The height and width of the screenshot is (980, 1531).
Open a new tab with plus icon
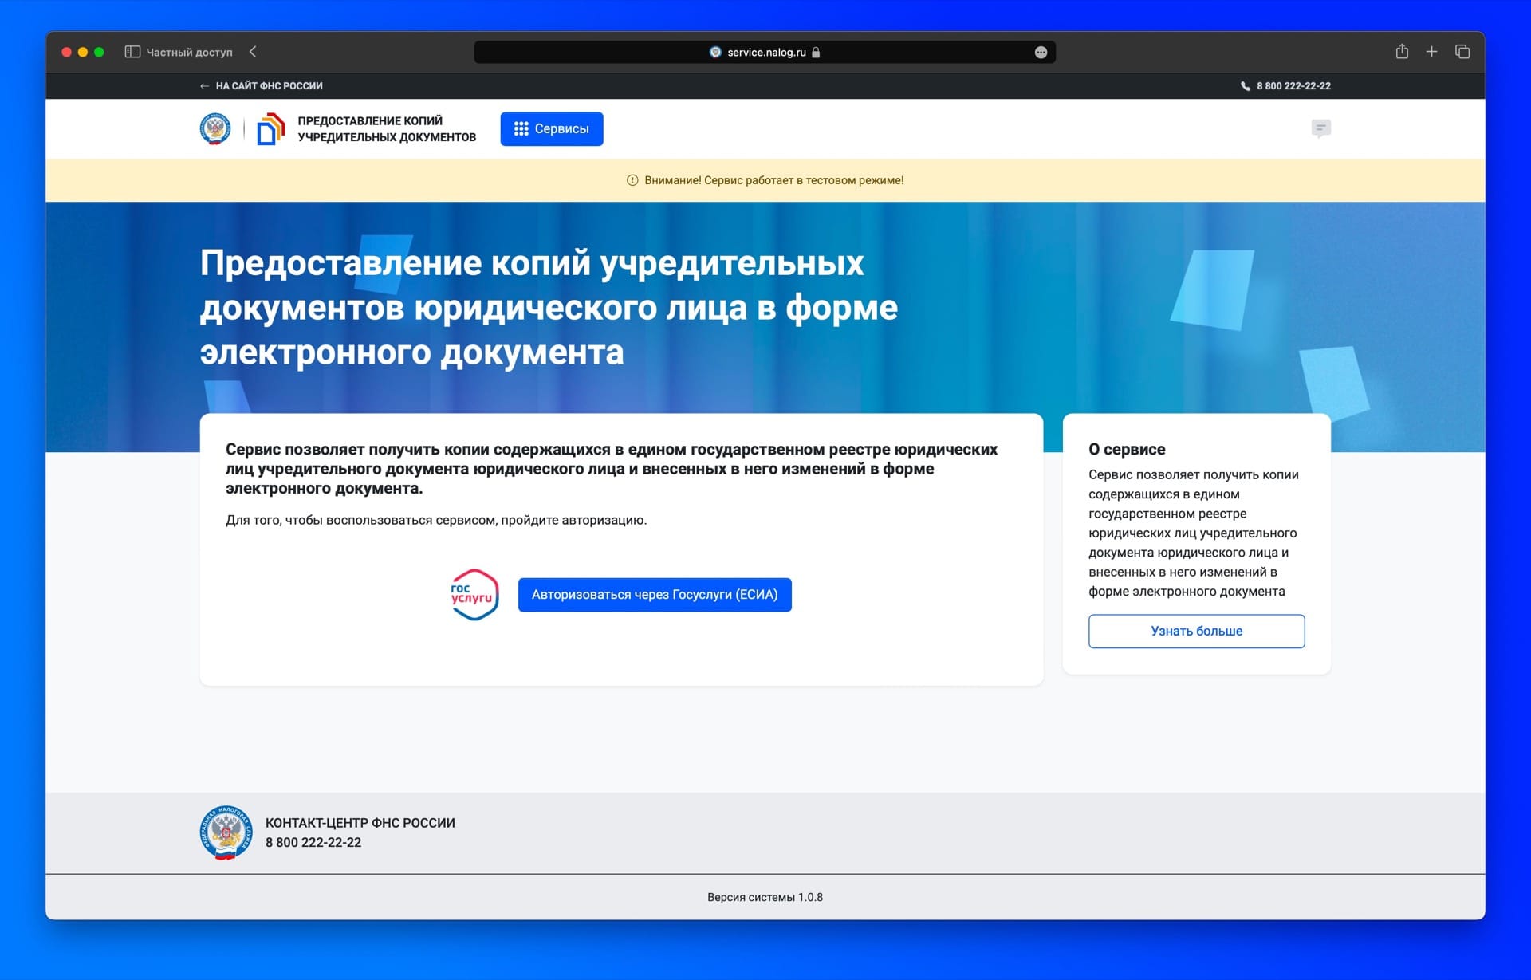pos(1431,52)
